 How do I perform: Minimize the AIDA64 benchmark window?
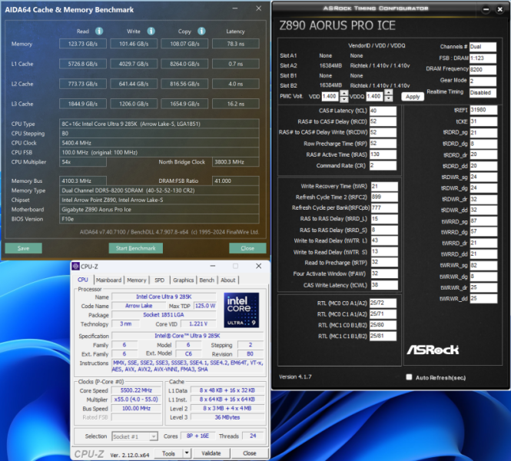(235, 8)
